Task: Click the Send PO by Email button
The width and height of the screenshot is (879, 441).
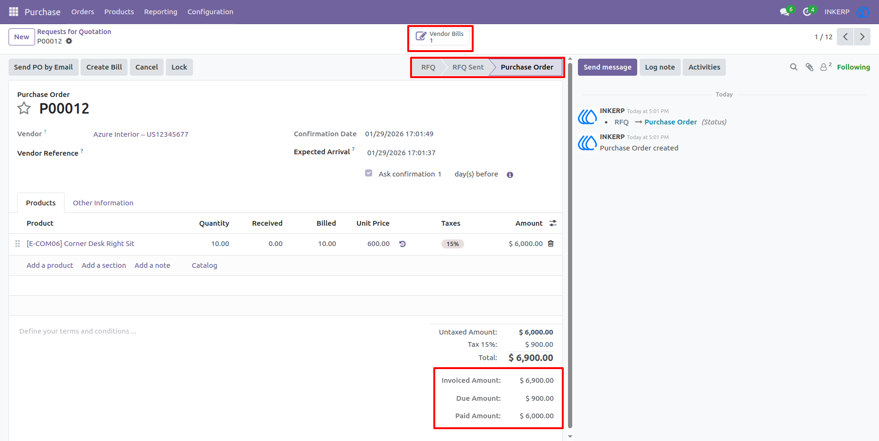Action: coord(44,67)
